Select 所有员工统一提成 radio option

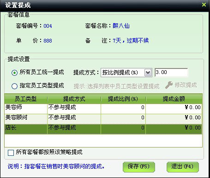click(x=14, y=73)
